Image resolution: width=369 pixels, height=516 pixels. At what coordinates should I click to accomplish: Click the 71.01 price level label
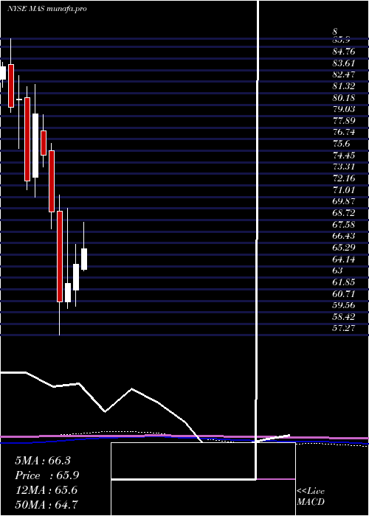tap(344, 190)
